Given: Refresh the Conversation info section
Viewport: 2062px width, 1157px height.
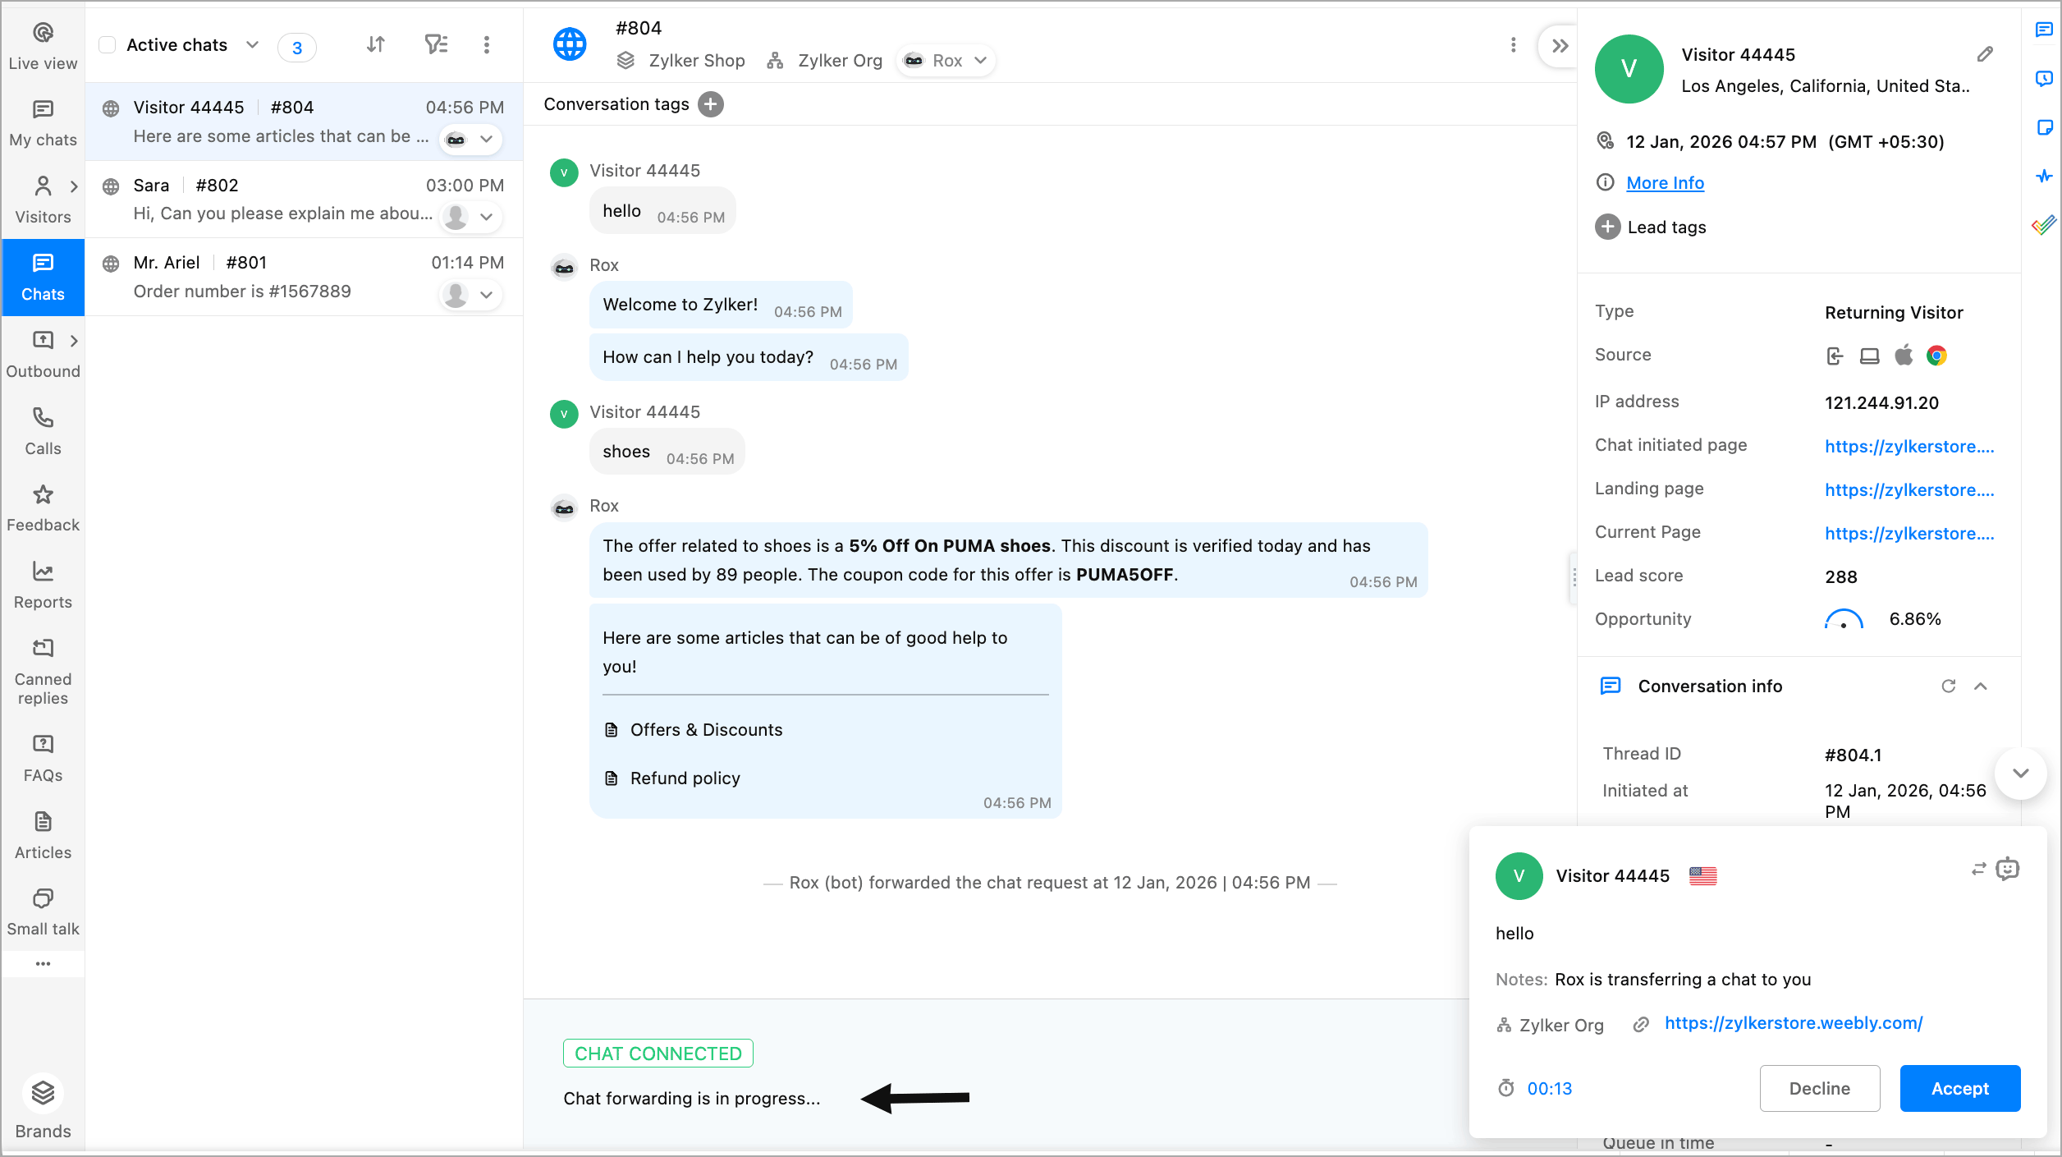Looking at the screenshot, I should point(1948,686).
